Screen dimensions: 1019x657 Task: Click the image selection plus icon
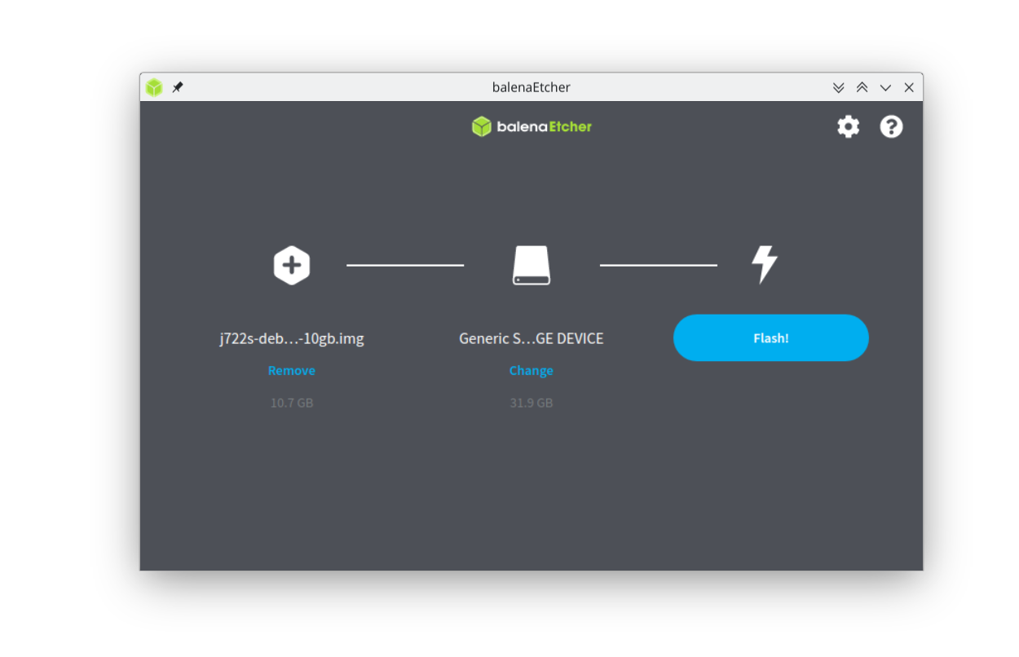coord(291,265)
